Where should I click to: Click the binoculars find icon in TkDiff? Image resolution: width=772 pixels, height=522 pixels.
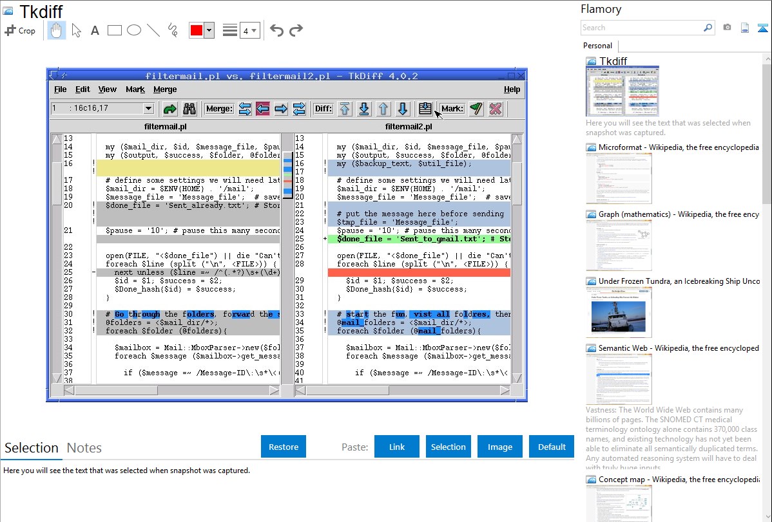pyautogui.click(x=189, y=109)
